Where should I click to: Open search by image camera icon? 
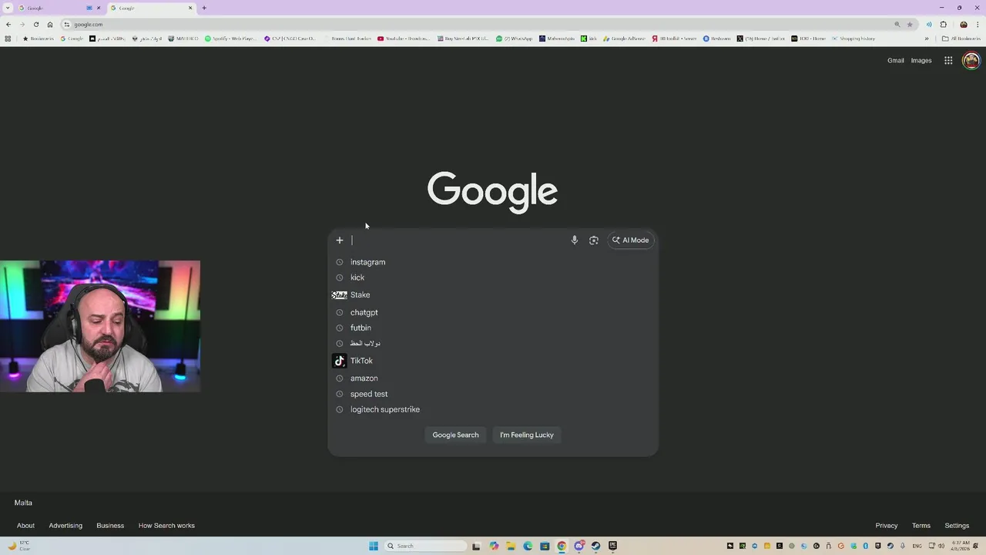pyautogui.click(x=594, y=240)
